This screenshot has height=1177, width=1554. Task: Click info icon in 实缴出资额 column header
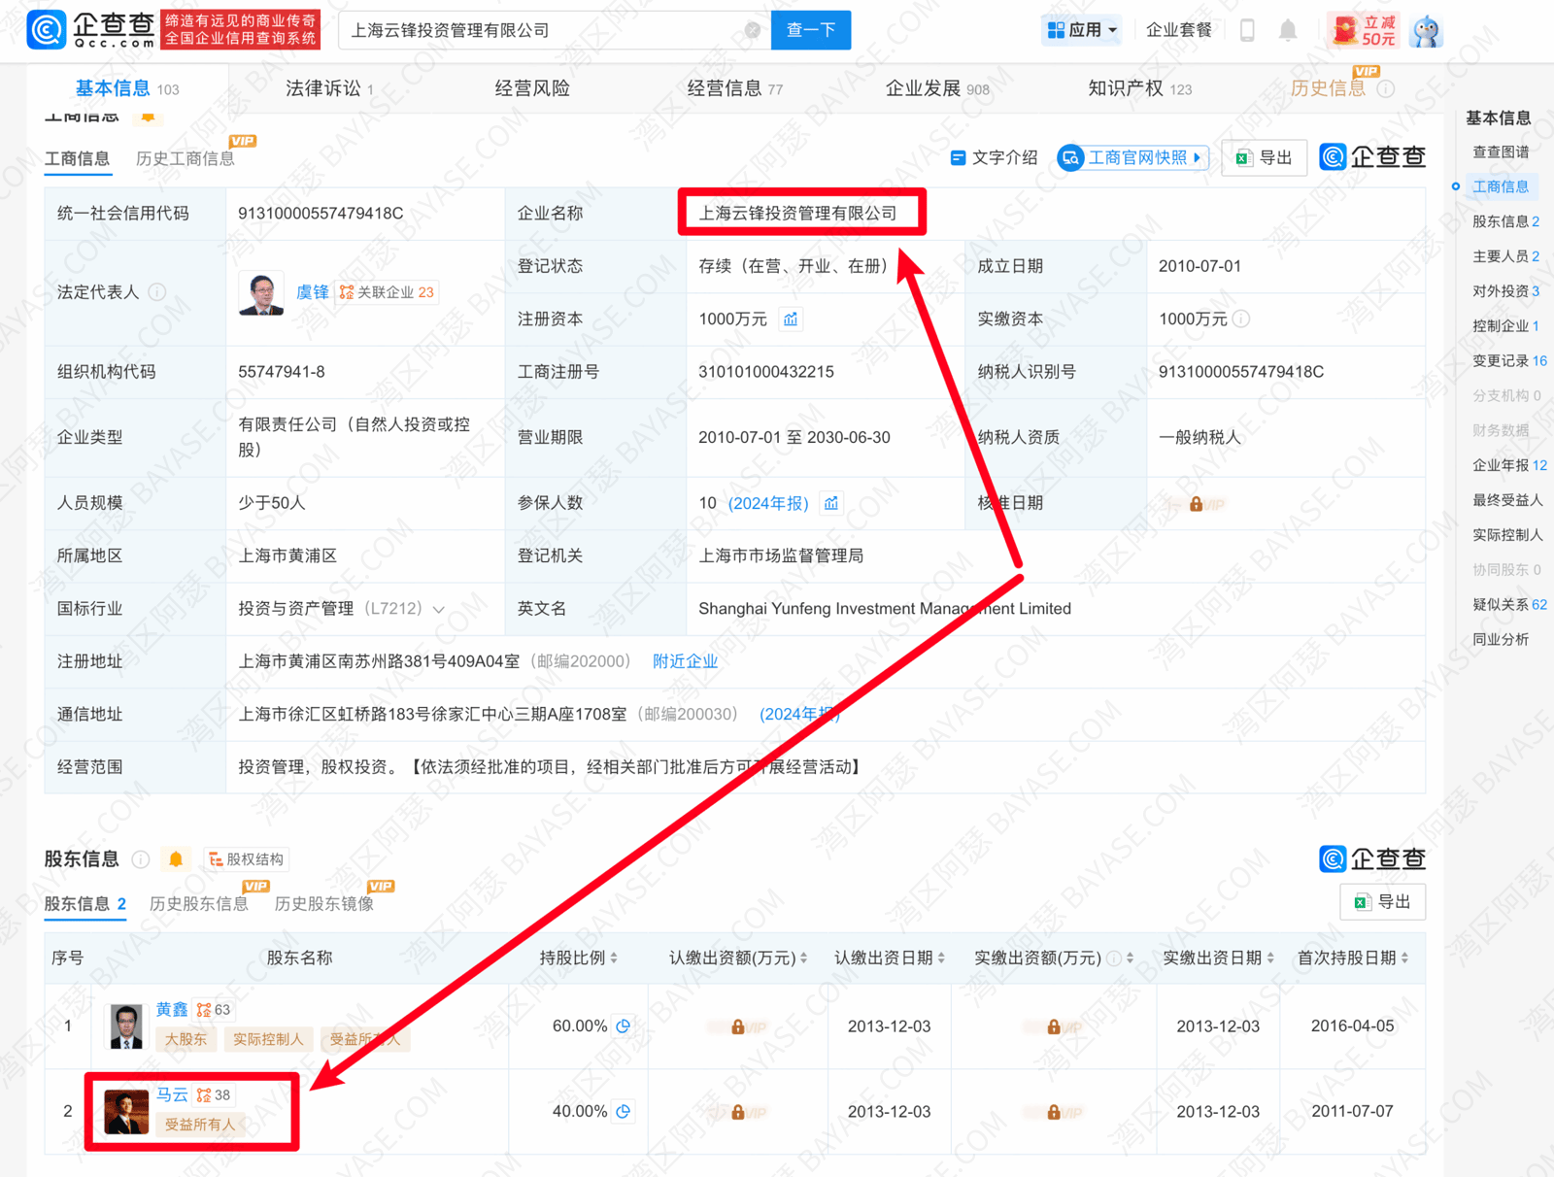coord(1114,958)
